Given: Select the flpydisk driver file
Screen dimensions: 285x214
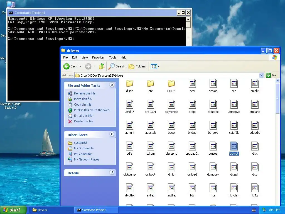Looking at the screenshot, I should click(x=234, y=188).
